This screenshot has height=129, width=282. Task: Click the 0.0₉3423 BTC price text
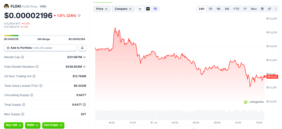tap(12, 23)
